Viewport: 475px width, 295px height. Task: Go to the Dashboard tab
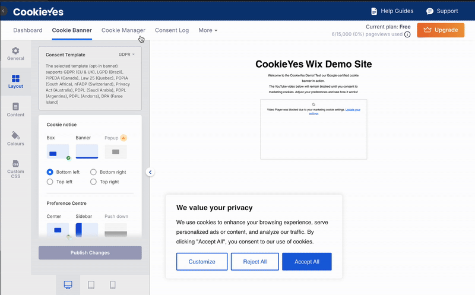[x=28, y=30]
